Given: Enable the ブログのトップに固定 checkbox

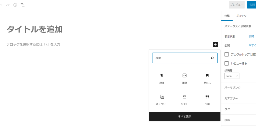Looking at the screenshot, I should click(x=227, y=54).
